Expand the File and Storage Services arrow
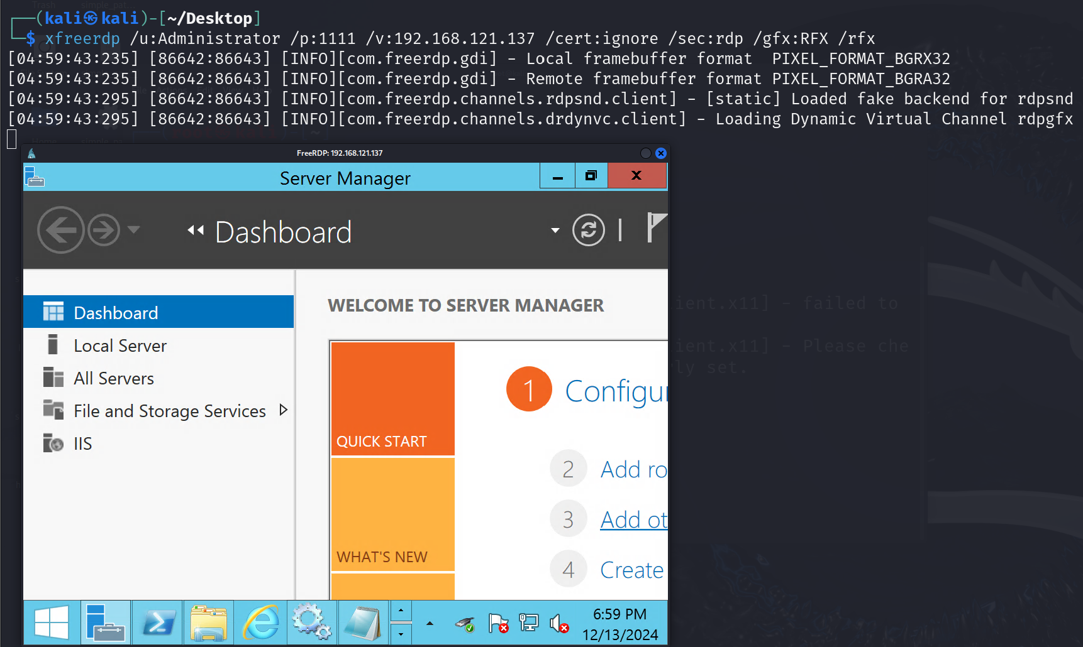 point(283,410)
